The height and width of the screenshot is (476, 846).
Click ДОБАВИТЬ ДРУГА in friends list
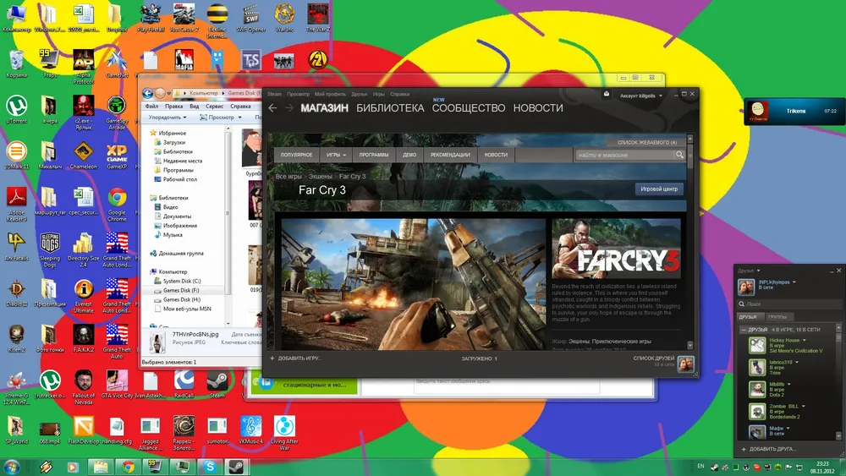[771, 450]
